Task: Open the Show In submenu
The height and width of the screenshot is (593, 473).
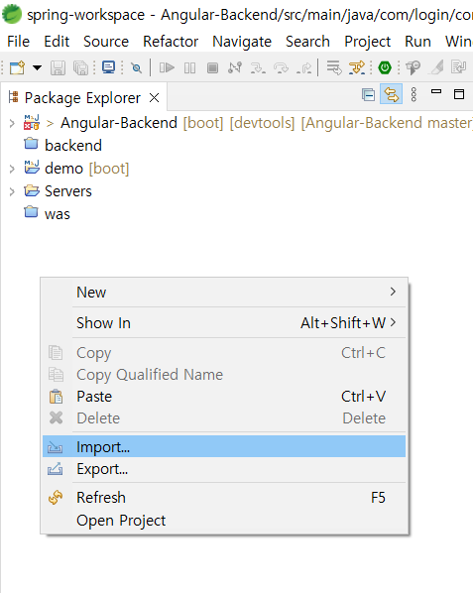Action: 224,322
